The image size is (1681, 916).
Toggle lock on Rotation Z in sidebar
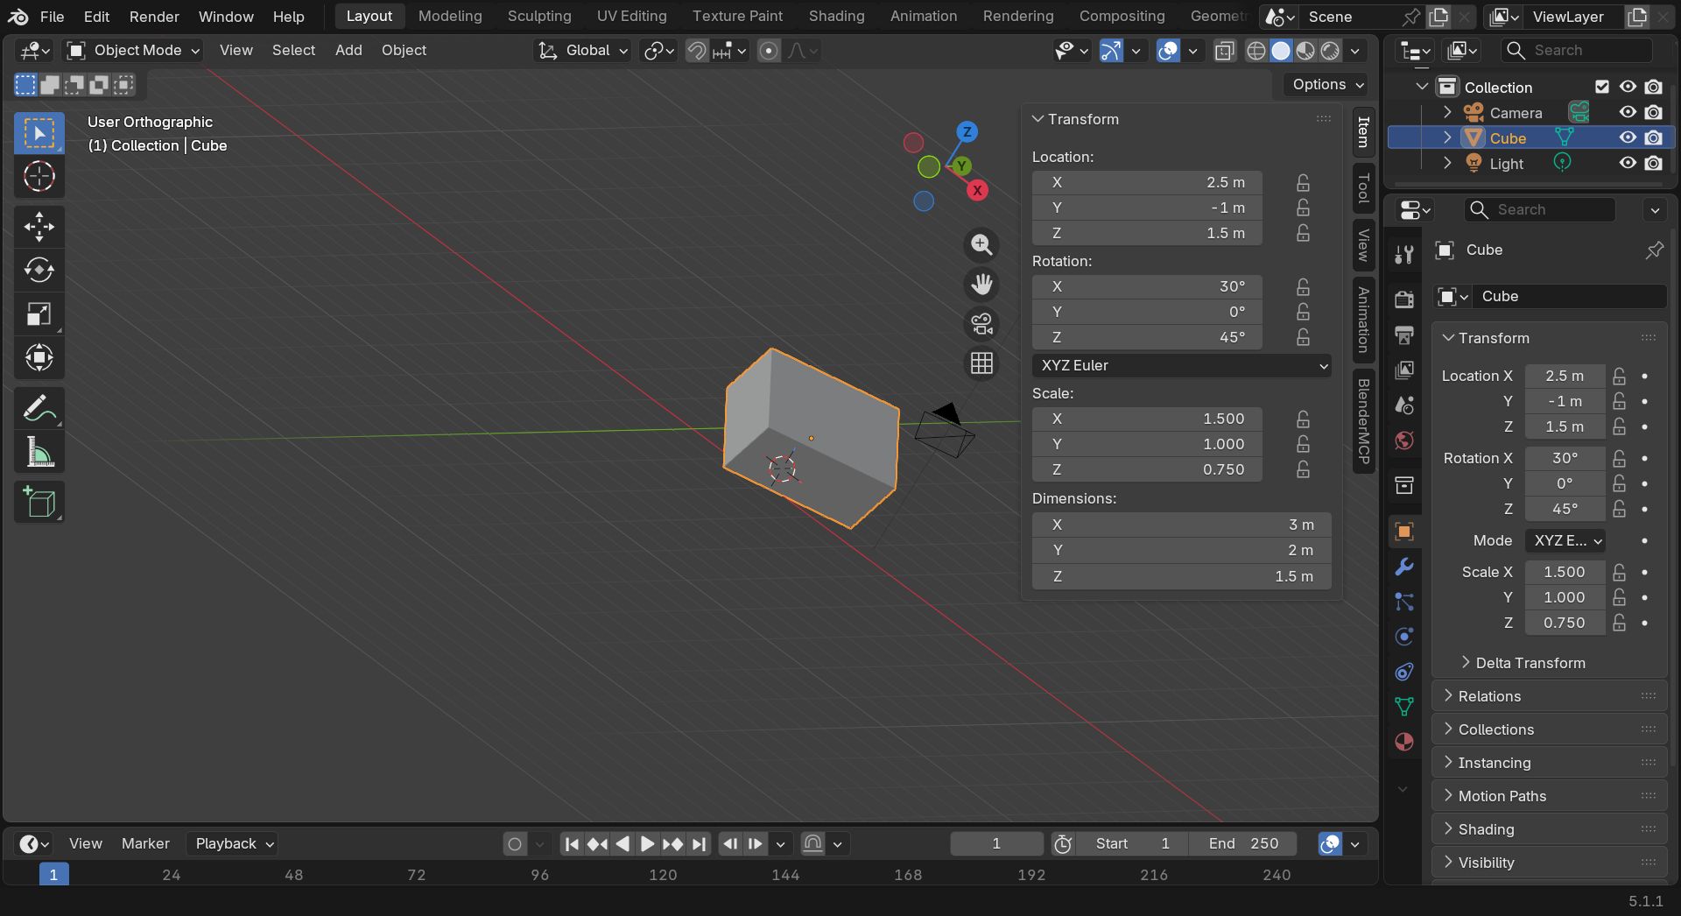(x=1303, y=337)
